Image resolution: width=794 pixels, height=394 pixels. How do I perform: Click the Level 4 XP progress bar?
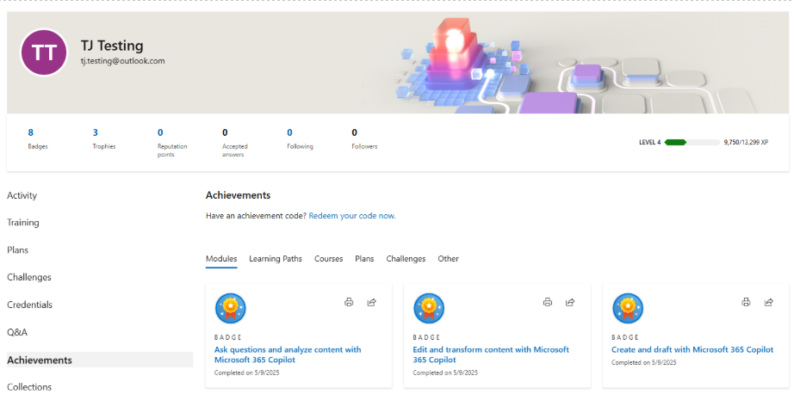tap(692, 143)
